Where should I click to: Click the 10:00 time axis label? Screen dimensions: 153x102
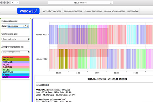pyautogui.click(x=58, y=73)
